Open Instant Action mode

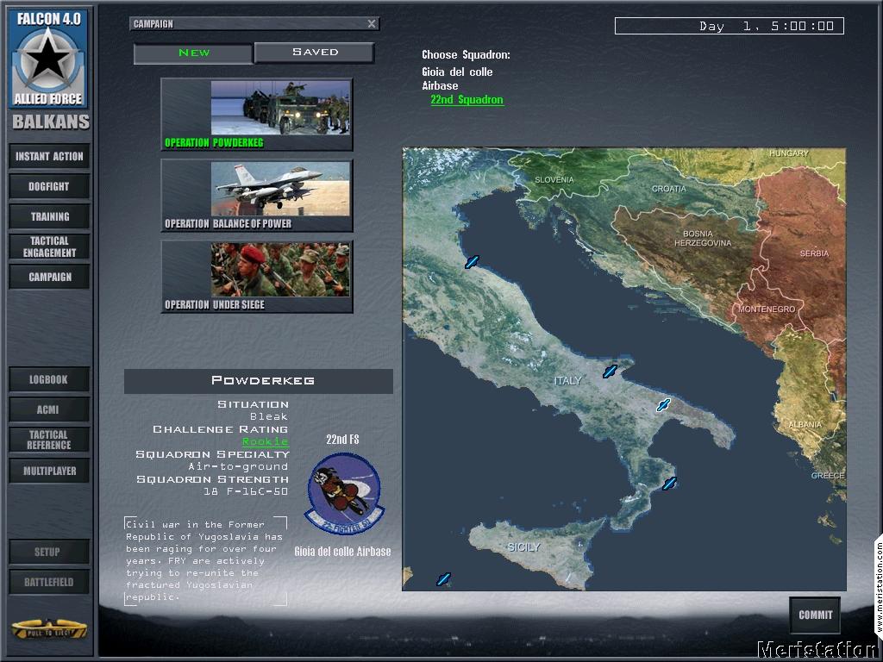(48, 156)
